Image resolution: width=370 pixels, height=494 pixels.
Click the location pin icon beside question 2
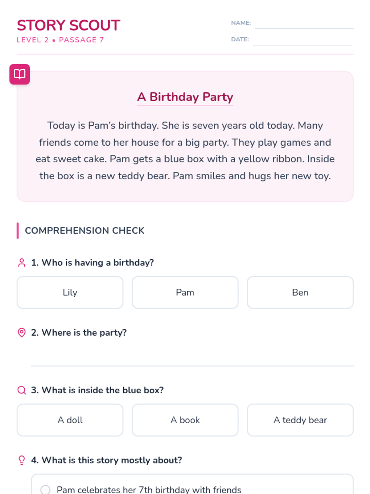[22, 333]
